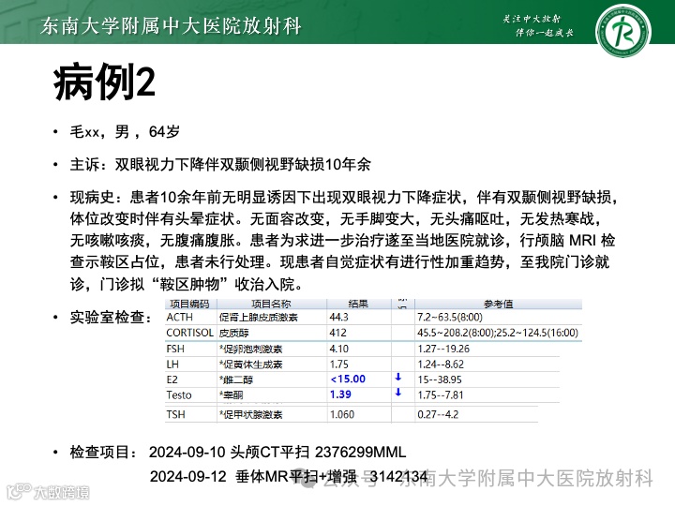Screen dimensions: 675x506
Task: Click the 检查项目 bullet label
Action: (103, 452)
